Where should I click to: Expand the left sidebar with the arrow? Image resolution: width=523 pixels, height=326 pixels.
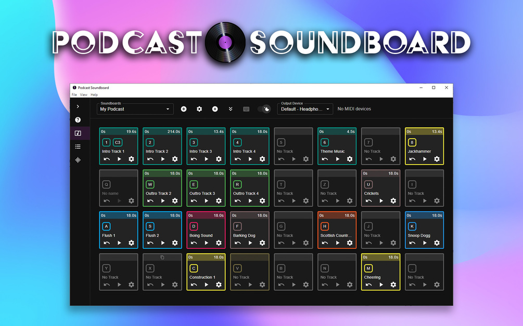pyautogui.click(x=77, y=105)
